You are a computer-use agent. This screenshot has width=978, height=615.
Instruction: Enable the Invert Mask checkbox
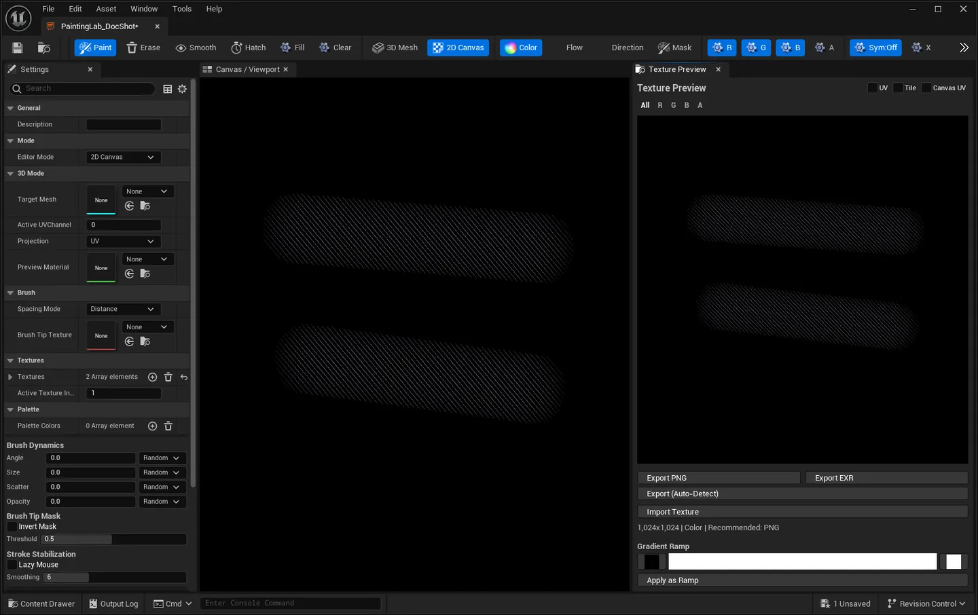click(x=12, y=527)
